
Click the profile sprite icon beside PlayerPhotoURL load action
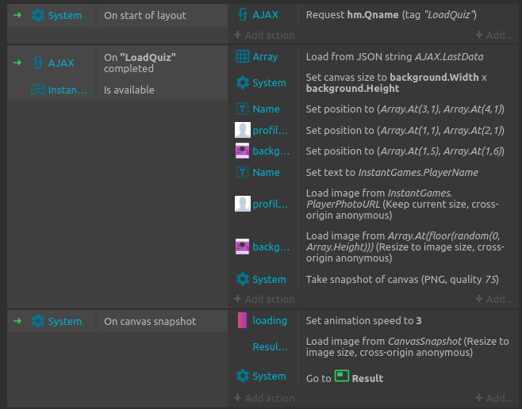pos(243,204)
